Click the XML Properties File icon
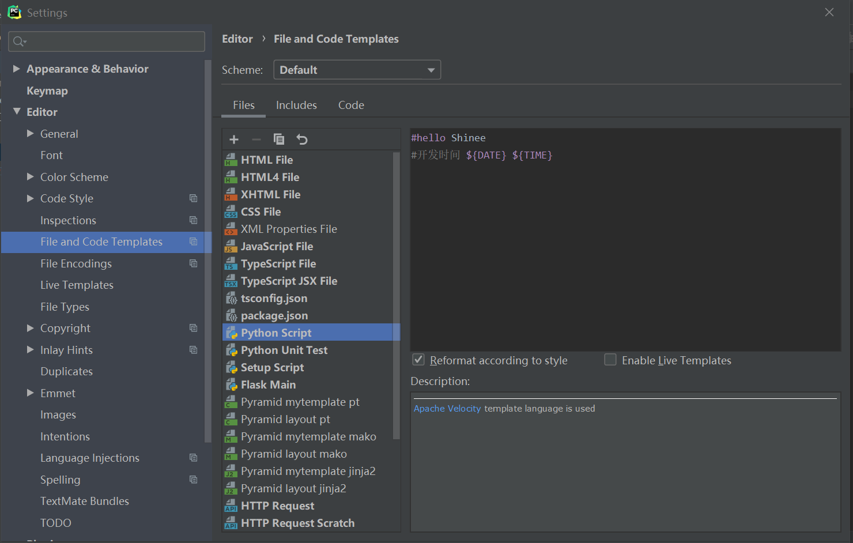Screen dimensions: 853x543 pyautogui.click(x=231, y=229)
